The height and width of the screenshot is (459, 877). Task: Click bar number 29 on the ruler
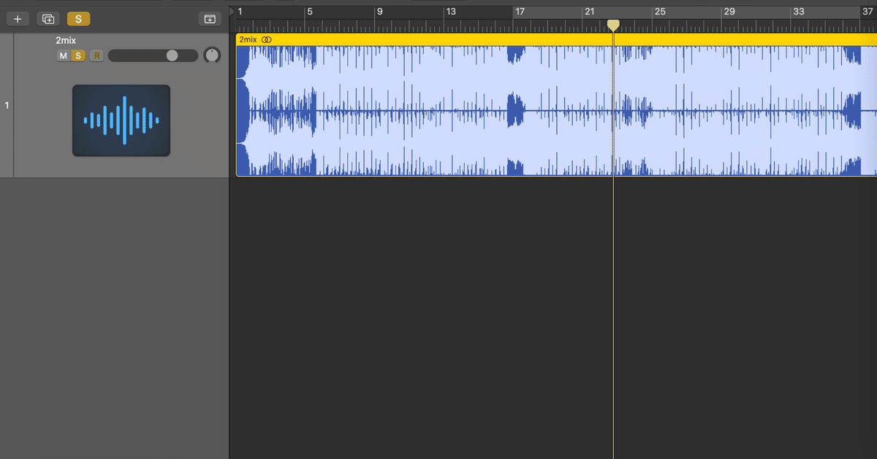point(730,11)
